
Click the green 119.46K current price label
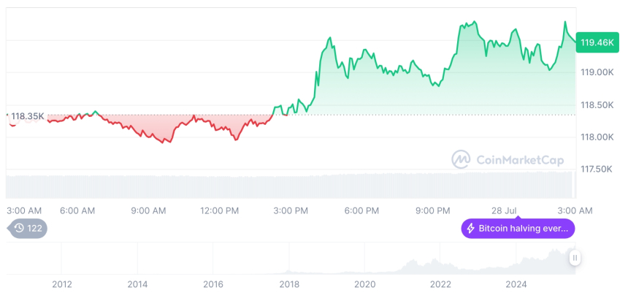pyautogui.click(x=597, y=42)
